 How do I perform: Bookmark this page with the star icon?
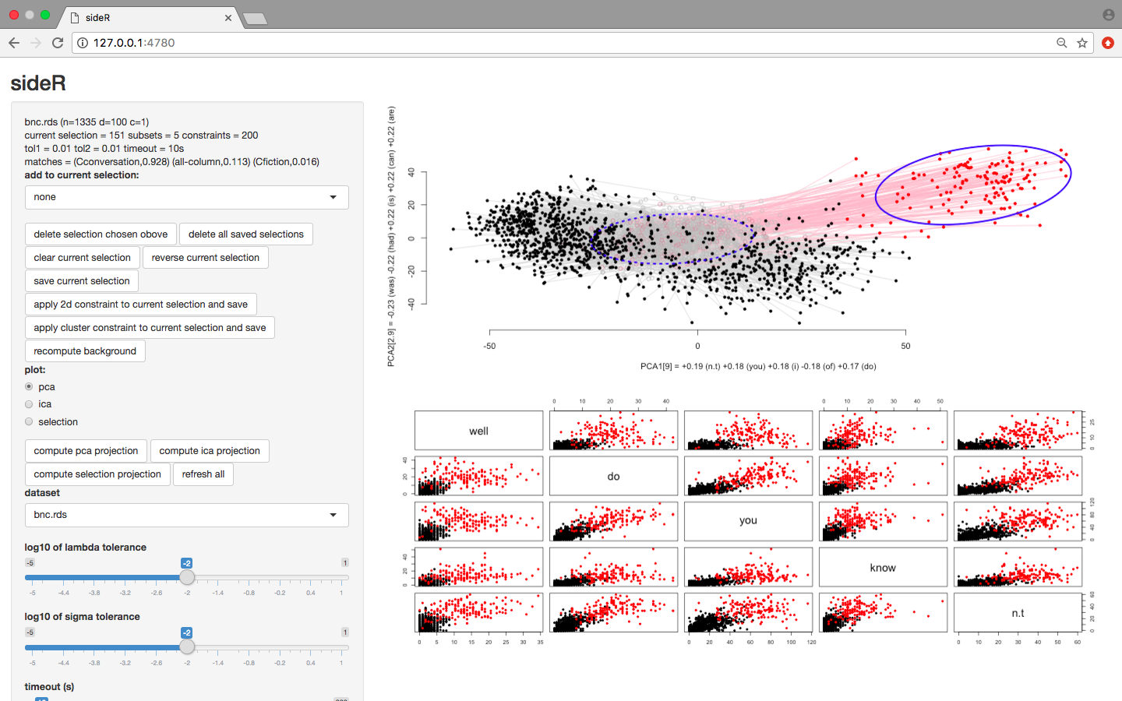click(x=1082, y=43)
